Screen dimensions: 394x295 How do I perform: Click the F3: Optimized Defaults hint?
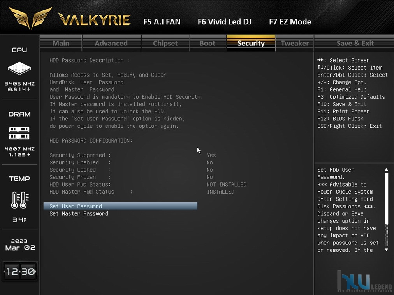[351, 97]
